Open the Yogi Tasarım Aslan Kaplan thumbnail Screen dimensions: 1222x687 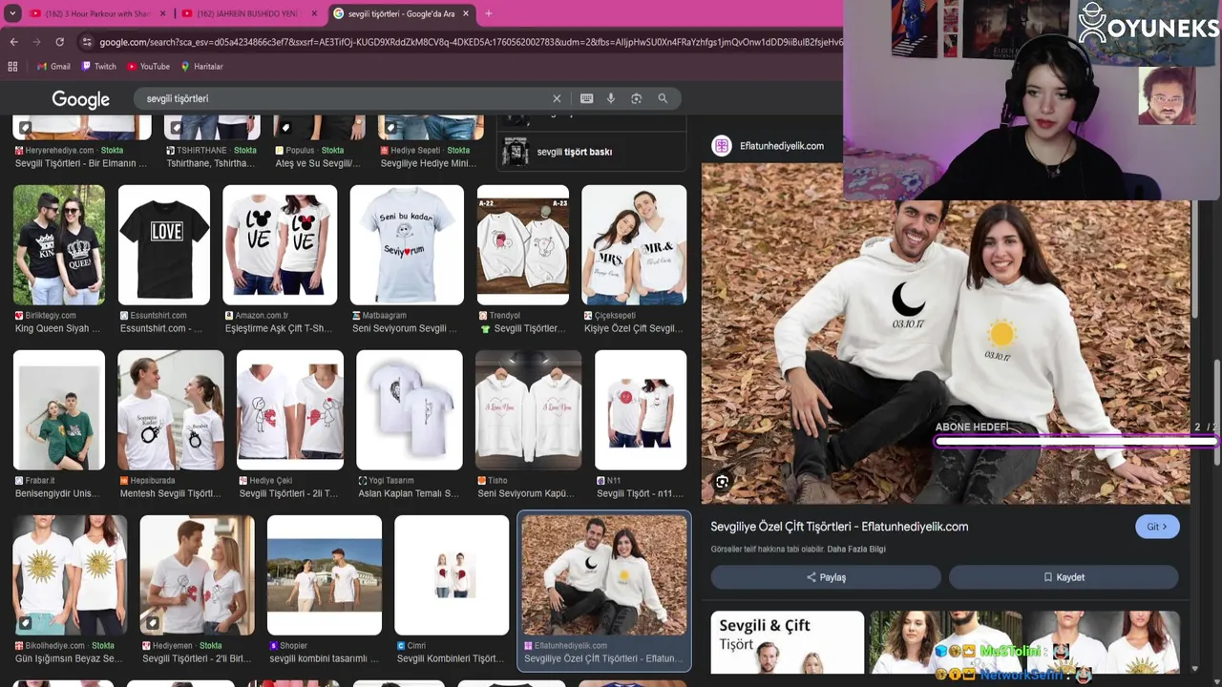point(410,410)
